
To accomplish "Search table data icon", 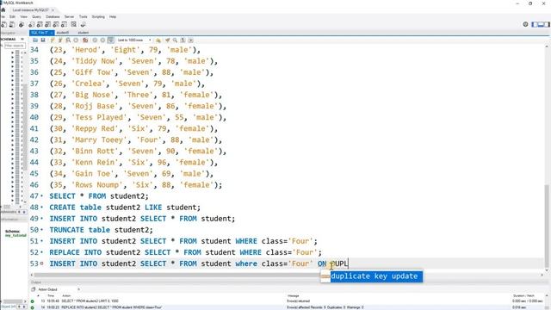I will [x=73, y=25].
